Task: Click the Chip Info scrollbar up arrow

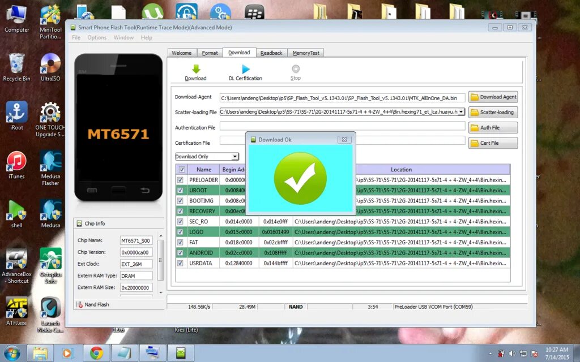Action: click(160, 236)
